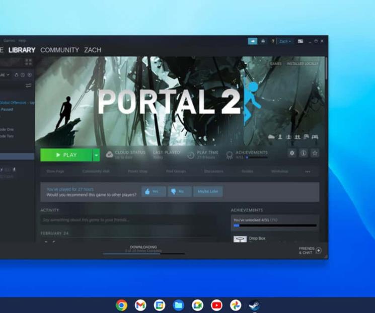Click the Play Time clock icon
375x313 pixels.
pos(191,155)
